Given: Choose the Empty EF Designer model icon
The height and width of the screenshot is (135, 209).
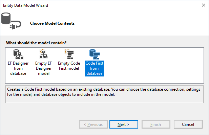Looking at the screenshot, I should point(44,54).
